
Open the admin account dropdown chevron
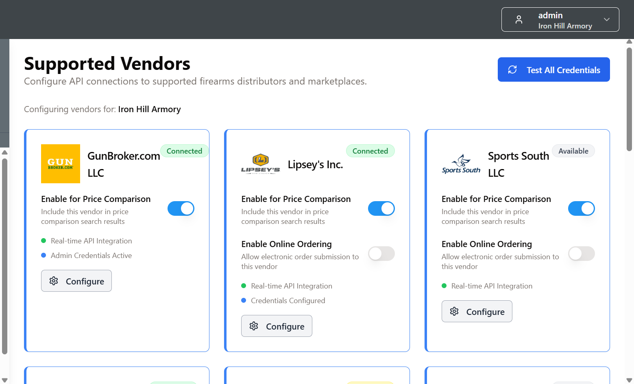coord(607,20)
